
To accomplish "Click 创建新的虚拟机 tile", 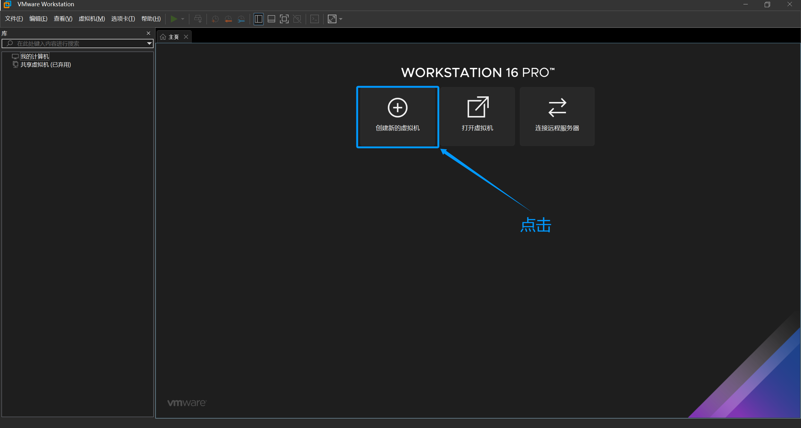I will [x=397, y=116].
